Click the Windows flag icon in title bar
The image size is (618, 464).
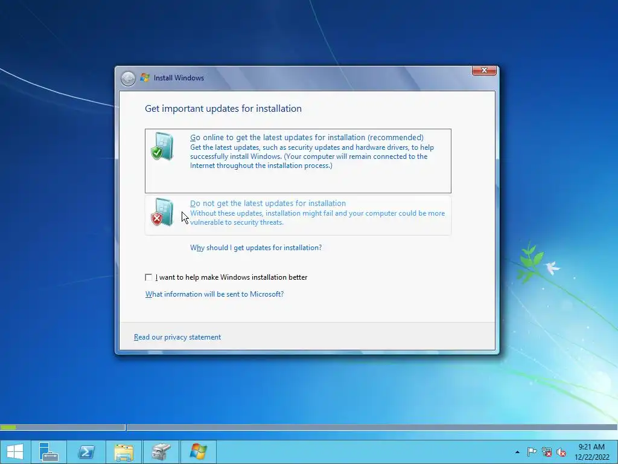145,78
